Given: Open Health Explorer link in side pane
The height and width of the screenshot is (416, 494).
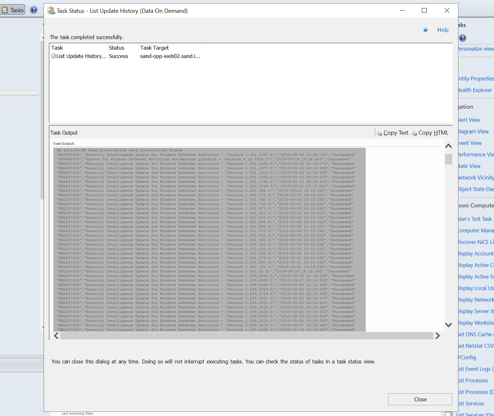Looking at the screenshot, I should point(475,90).
